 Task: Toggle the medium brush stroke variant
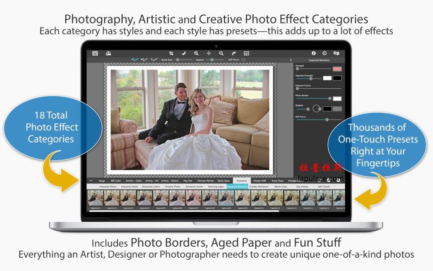(145, 59)
